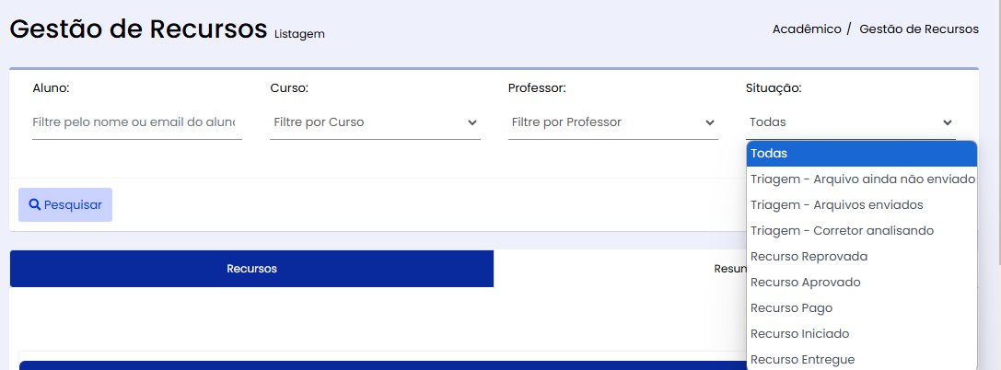This screenshot has height=370, width=1001.
Task: Select Recurso Reprovada from the list
Action: click(x=862, y=257)
